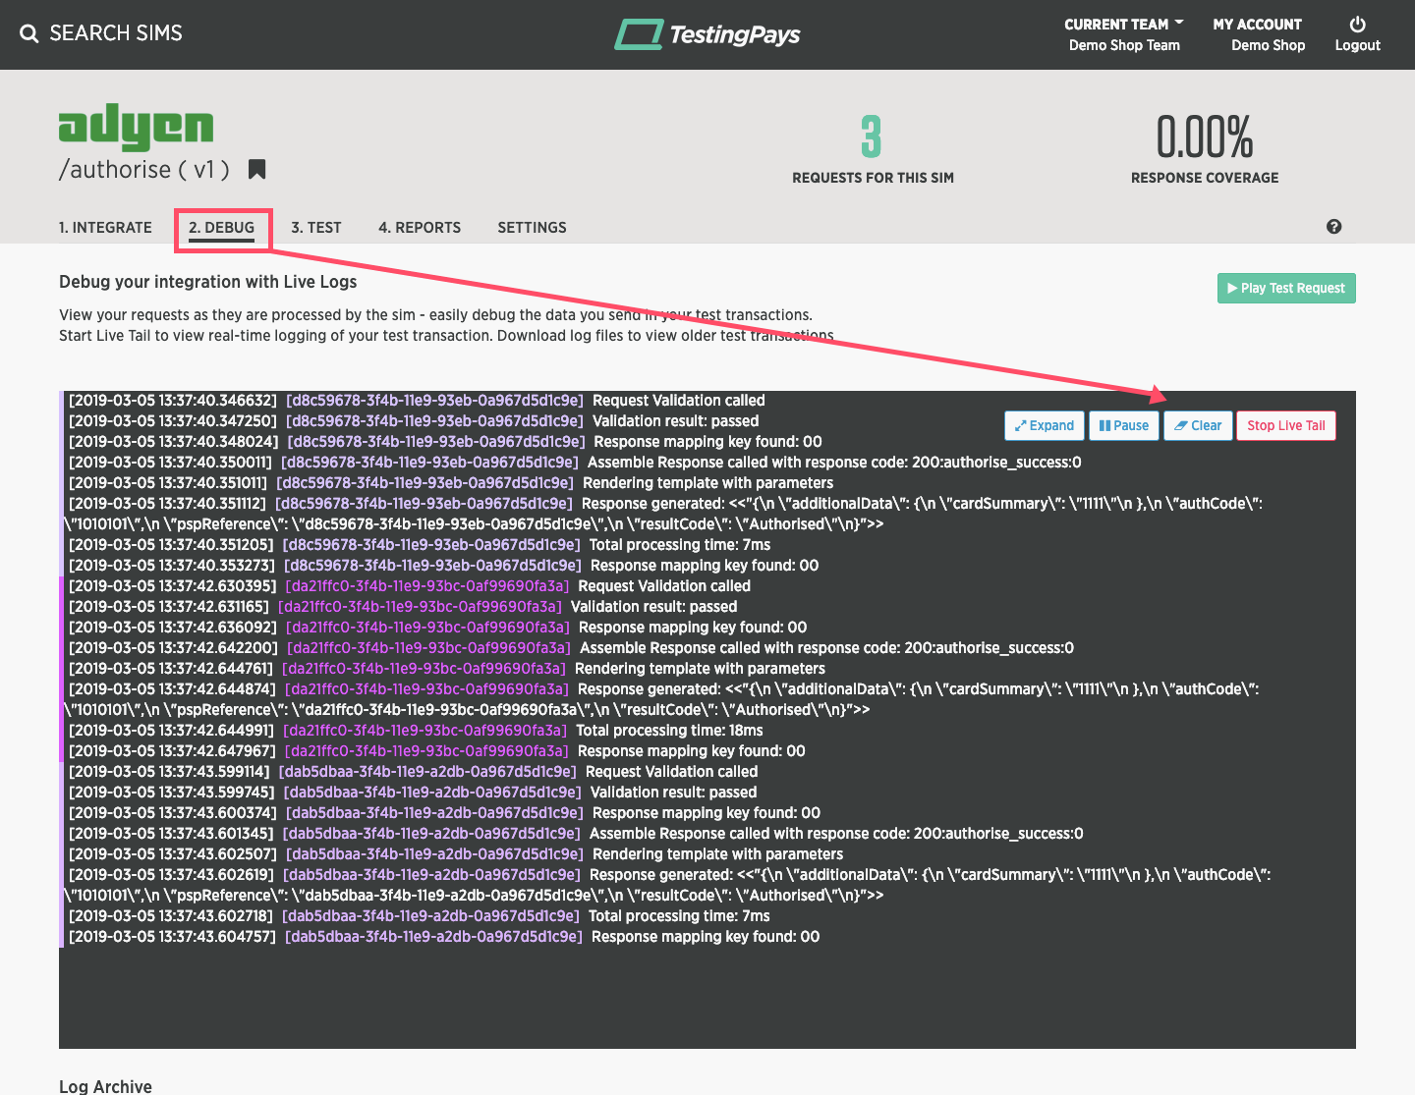Click last log line at 13:37:43.604757
The width and height of the screenshot is (1415, 1095).
click(x=444, y=937)
